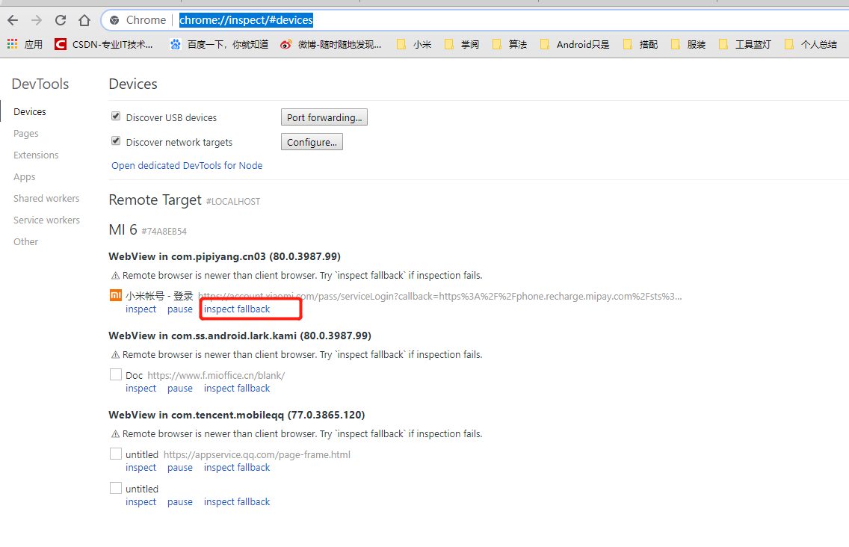Click pause for 小米帐号 - 登录 page

click(180, 309)
